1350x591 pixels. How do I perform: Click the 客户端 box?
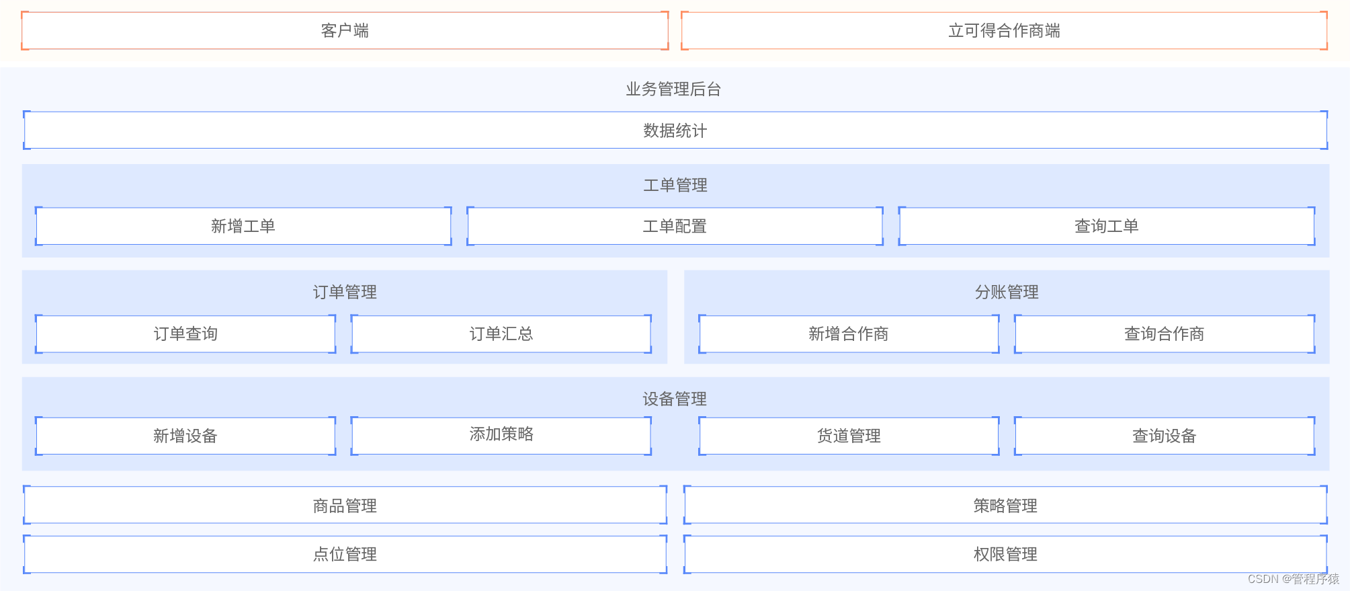(x=345, y=30)
